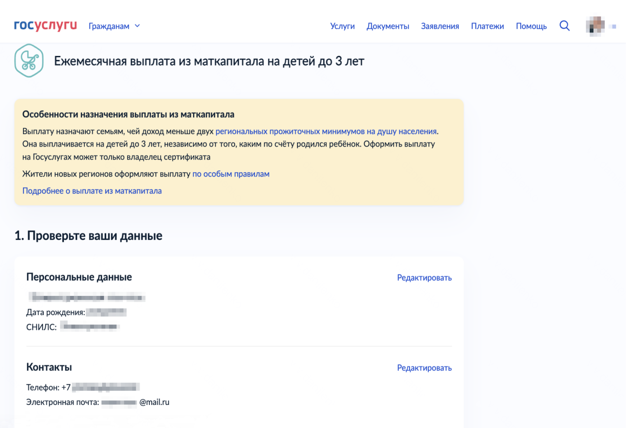Open the search magnifier icon
This screenshot has width=626, height=428.
[565, 26]
